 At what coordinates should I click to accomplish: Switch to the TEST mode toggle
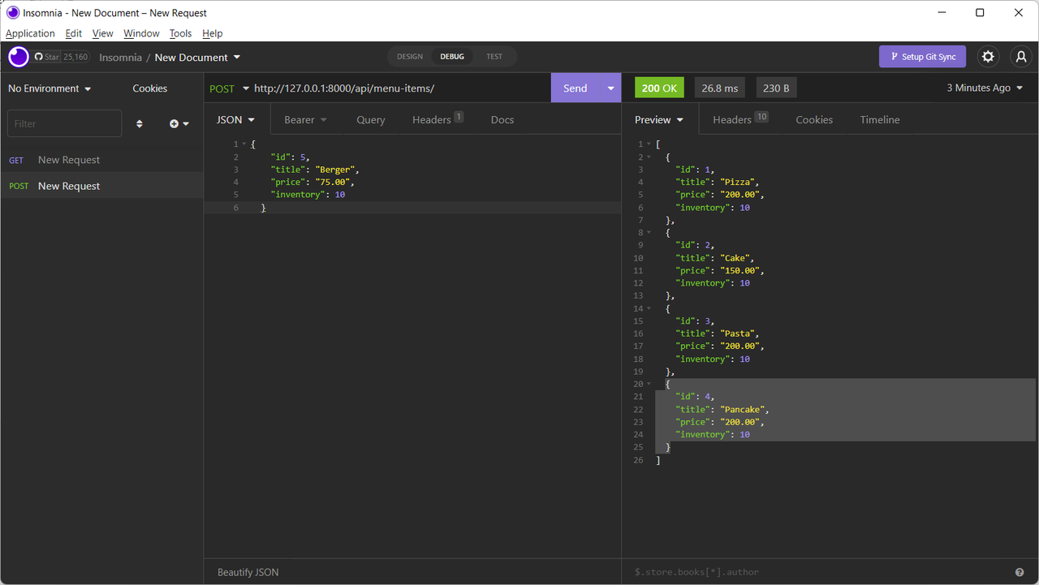coord(494,57)
